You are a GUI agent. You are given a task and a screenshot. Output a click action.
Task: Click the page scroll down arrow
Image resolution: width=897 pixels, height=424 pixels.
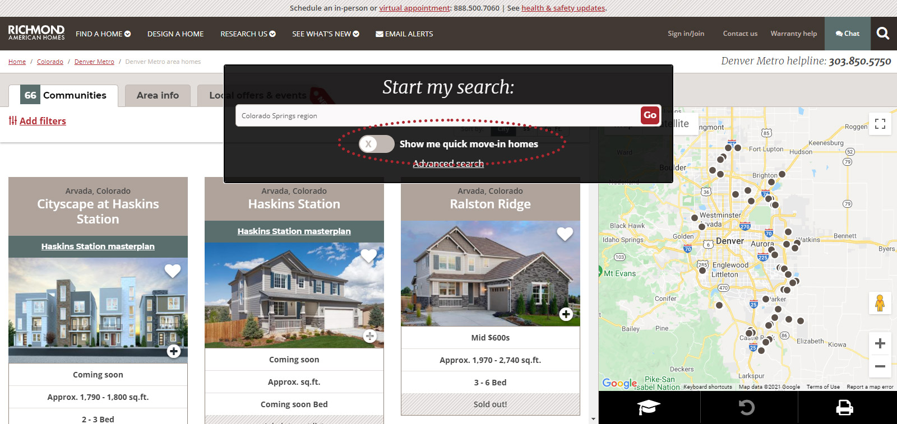click(593, 419)
